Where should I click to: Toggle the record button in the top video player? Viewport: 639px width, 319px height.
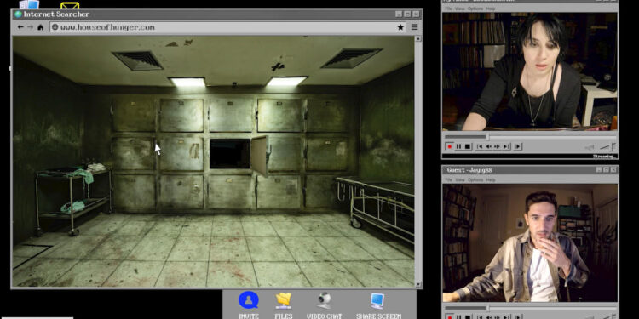point(450,146)
